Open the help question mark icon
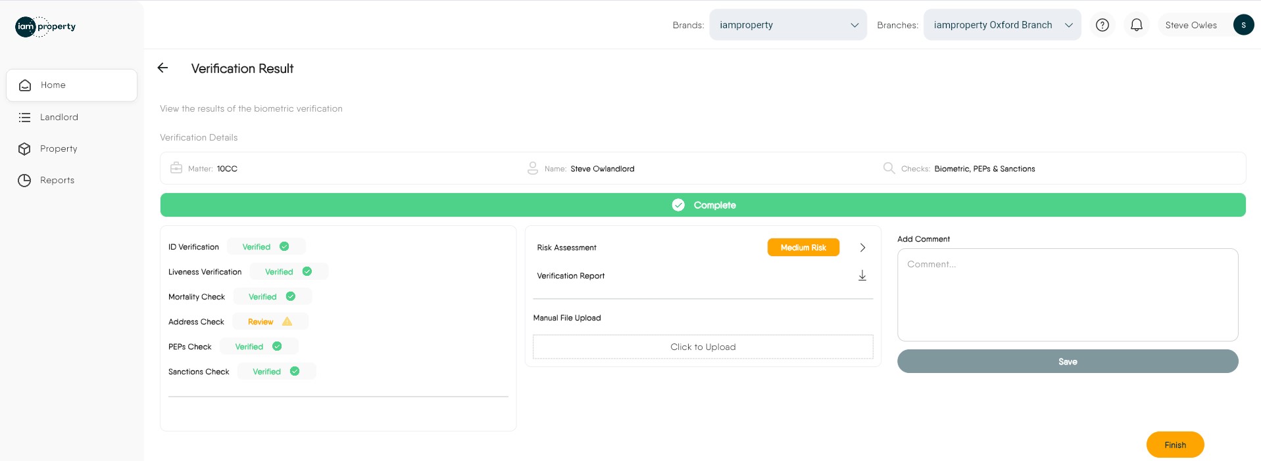 click(1102, 25)
